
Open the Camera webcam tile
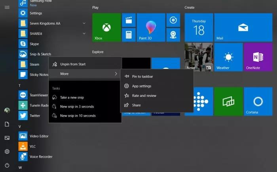point(173,35)
